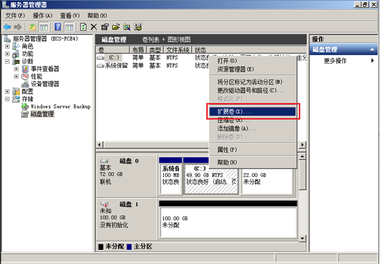Screen dimensions: 380x264
Task: Select the 100.00 GB 未分配 block on 磁盘 1
Action: click(228, 222)
